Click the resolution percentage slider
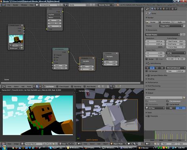 coord(155,47)
